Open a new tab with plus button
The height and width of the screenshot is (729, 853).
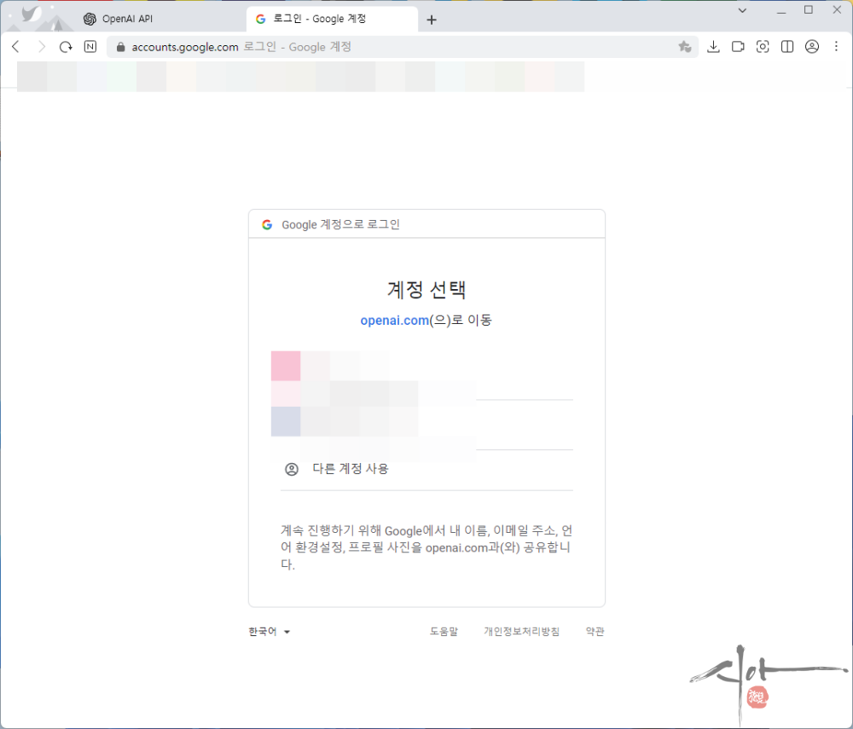[x=432, y=20]
